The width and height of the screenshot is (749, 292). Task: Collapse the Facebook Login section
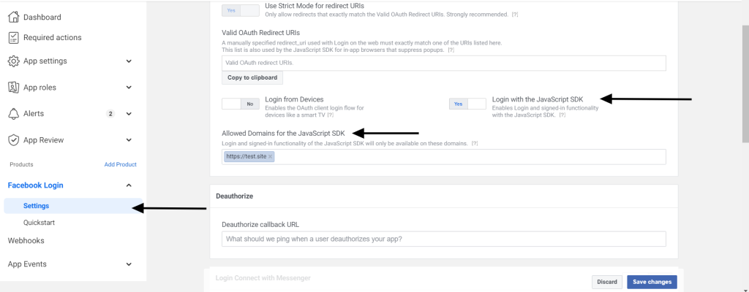[129, 185]
